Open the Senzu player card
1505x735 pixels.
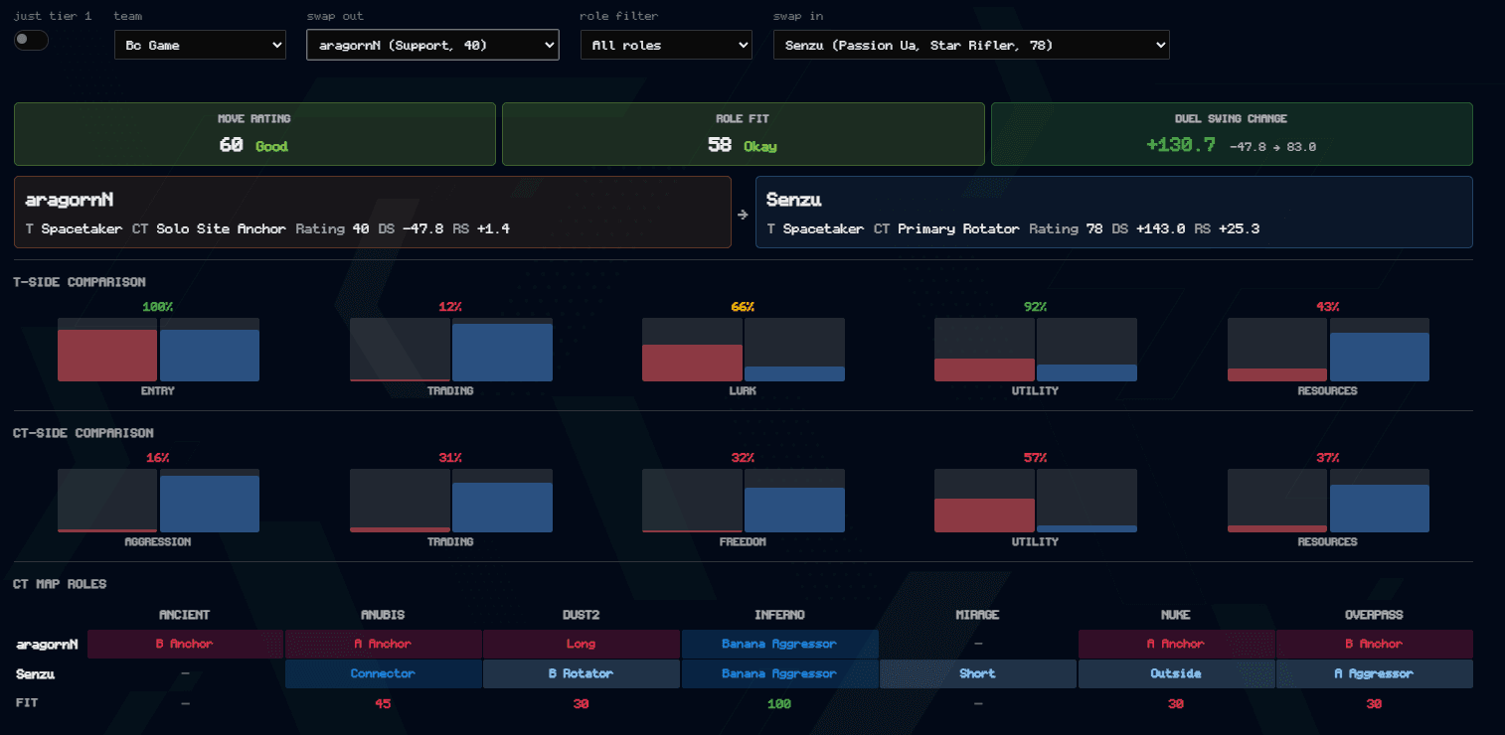click(1114, 212)
